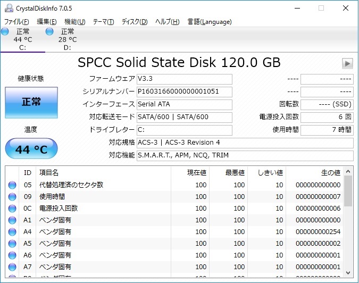Image resolution: width=359 pixels, height=283 pixels.
Task: Click the 項目名 column header
Action: click(x=103, y=173)
